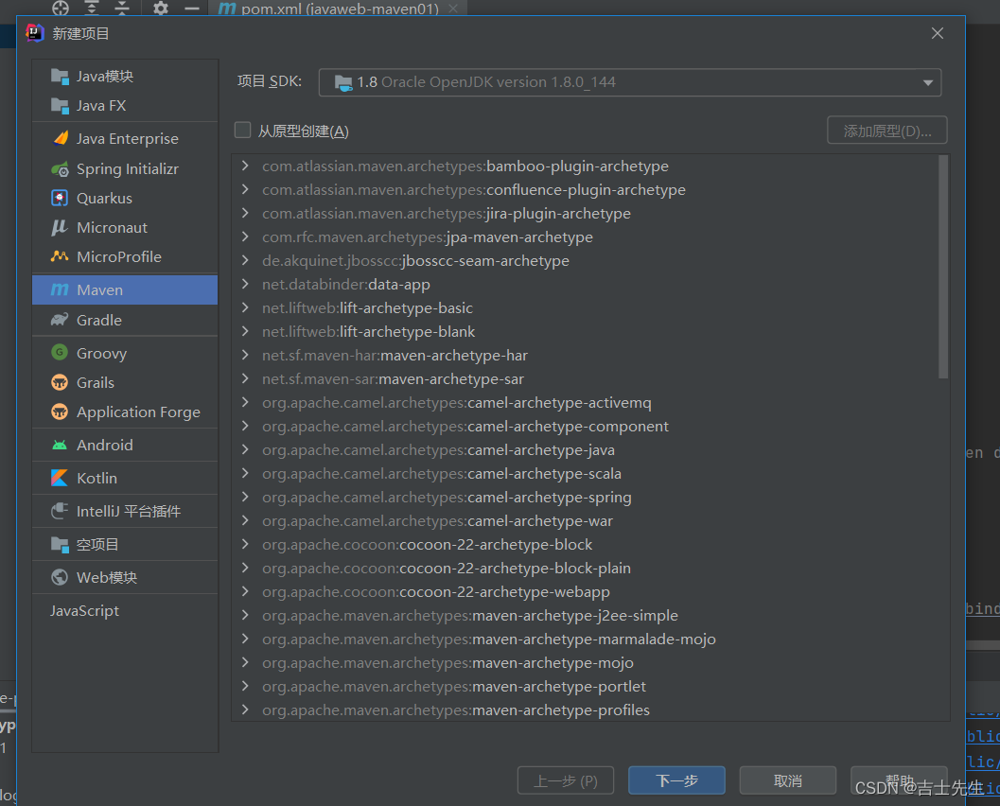Select maven-archetype-profiles row
The height and width of the screenshot is (806, 1000).
click(587, 710)
